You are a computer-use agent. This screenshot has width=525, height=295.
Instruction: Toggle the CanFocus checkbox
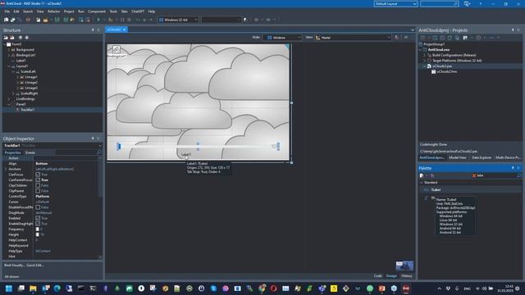[x=38, y=175]
